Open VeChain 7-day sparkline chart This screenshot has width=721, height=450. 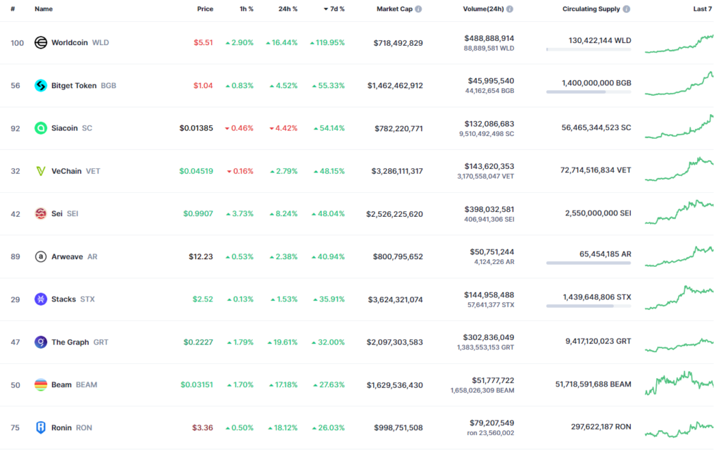(x=679, y=169)
